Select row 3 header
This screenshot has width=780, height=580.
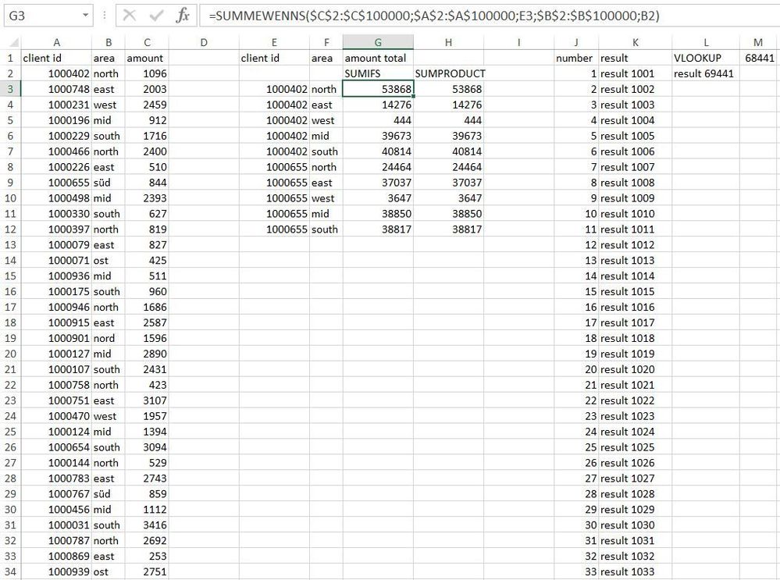pos(10,89)
